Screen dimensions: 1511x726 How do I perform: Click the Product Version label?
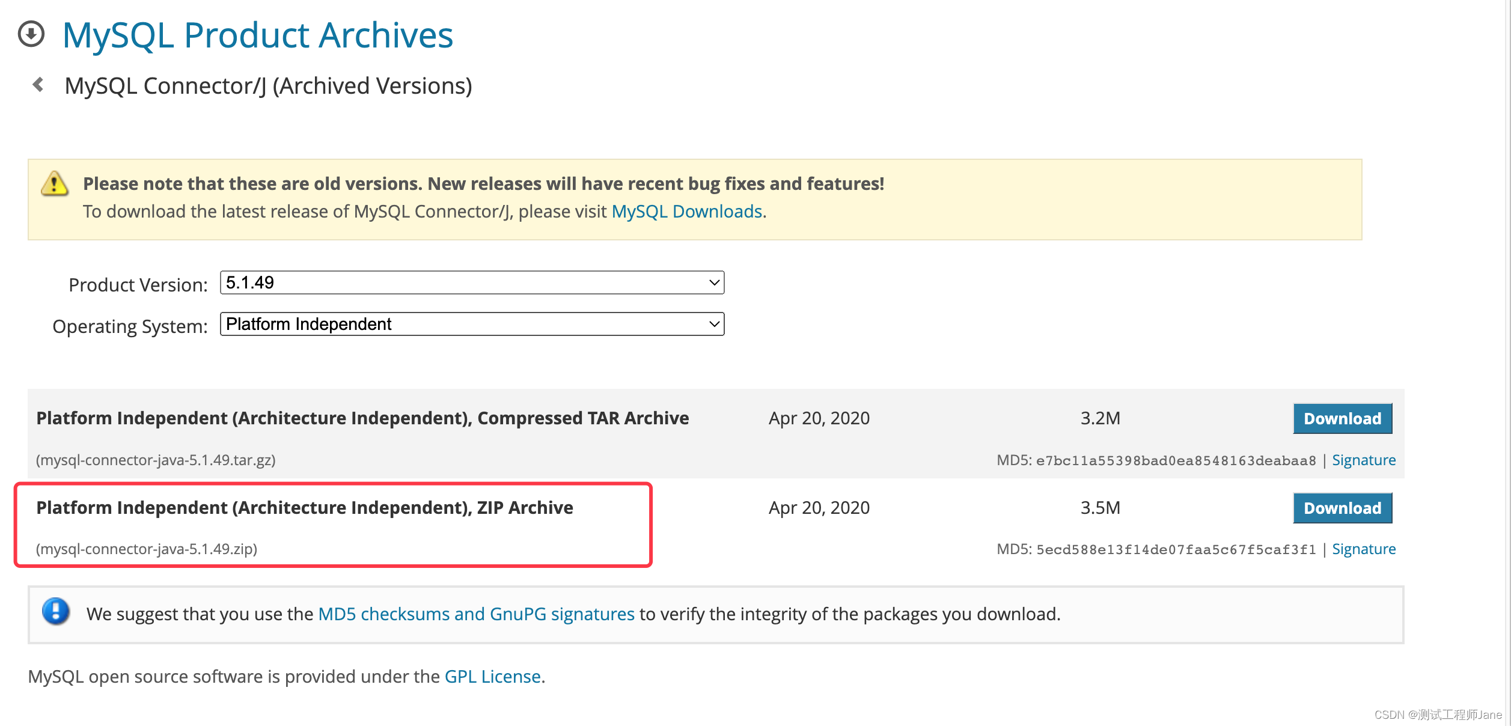[138, 284]
